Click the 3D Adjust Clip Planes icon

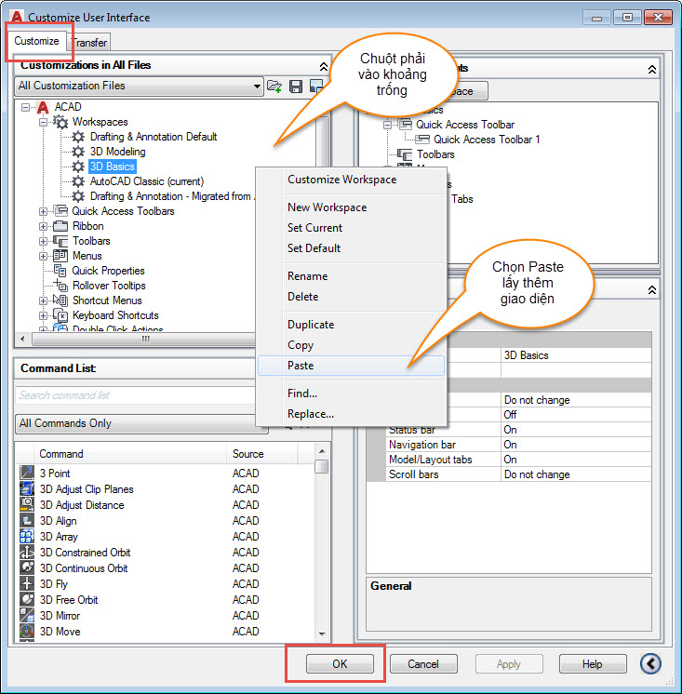coord(27,488)
